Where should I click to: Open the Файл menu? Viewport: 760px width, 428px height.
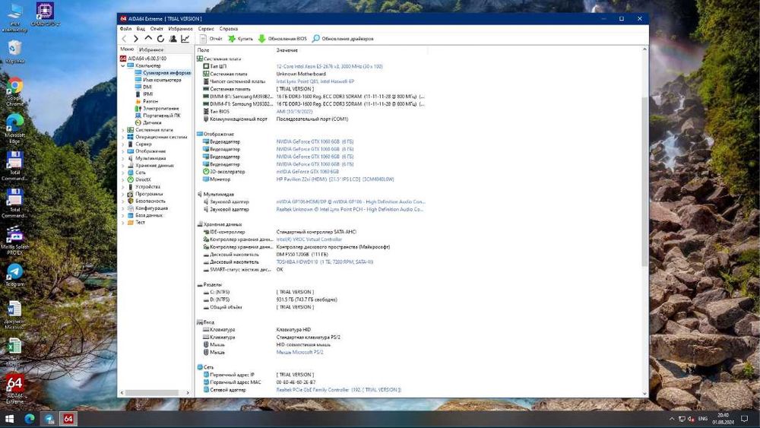(125, 29)
